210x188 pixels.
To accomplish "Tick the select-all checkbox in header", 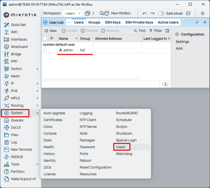I will pyautogui.click(x=45, y=39).
